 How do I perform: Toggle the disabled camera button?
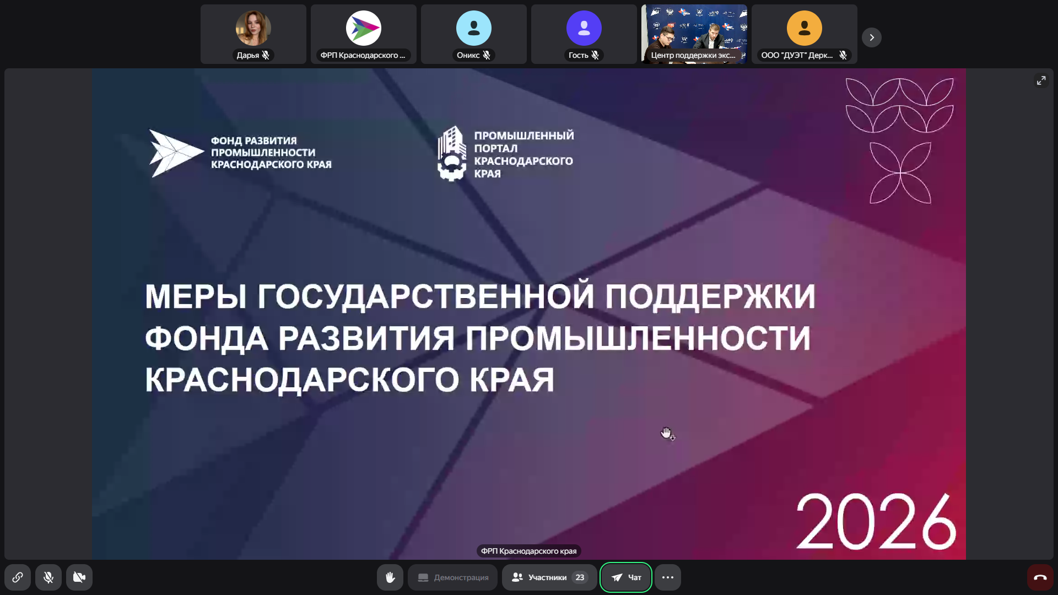(79, 577)
